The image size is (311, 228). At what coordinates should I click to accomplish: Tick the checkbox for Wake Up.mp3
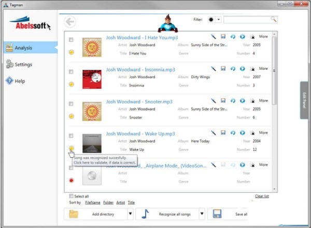point(71,136)
